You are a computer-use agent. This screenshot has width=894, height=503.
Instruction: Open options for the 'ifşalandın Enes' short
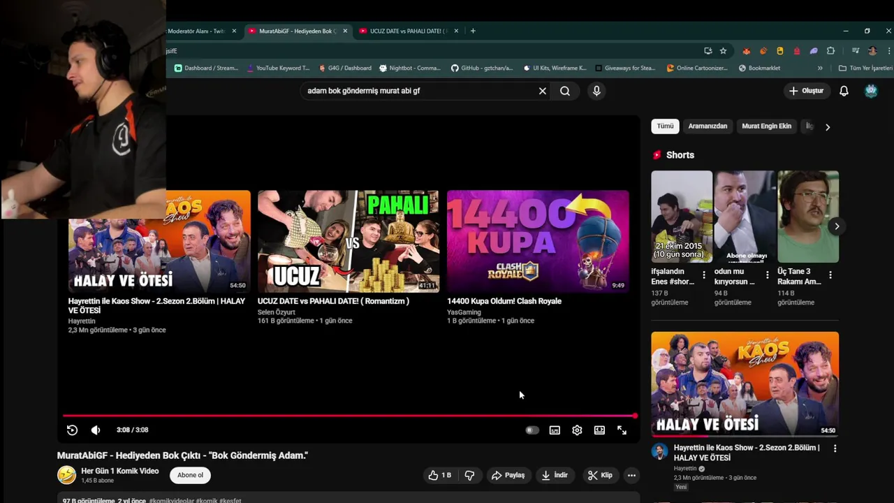tap(703, 275)
